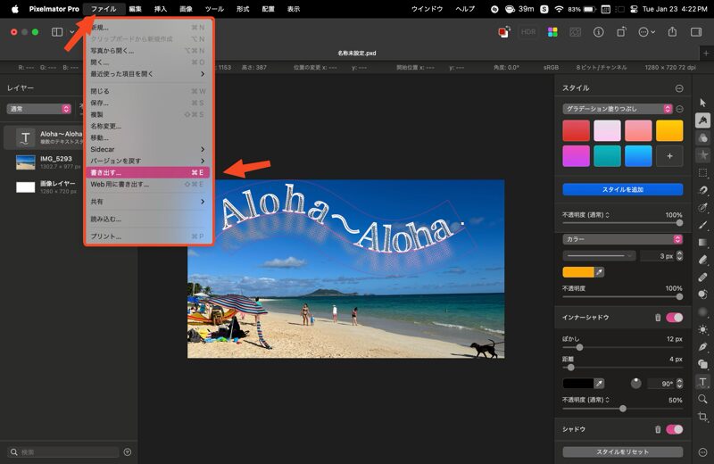This screenshot has width=714, height=464.
Task: Open the toolbar ellipsis dropdown menu
Action: click(646, 32)
